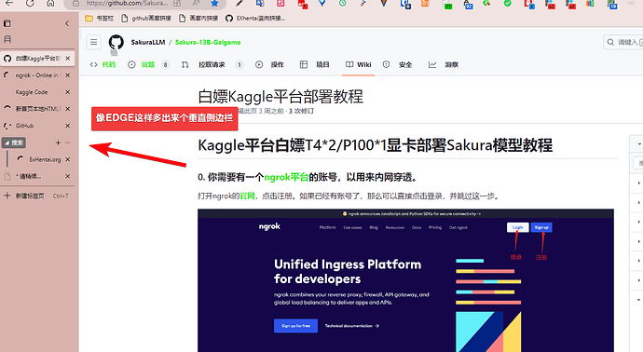Open the tab actions icon in vertical tabs
This screenshot has width=643, height=352.
click(x=7, y=23)
